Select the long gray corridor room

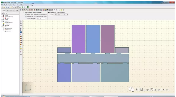(x=93, y=58)
